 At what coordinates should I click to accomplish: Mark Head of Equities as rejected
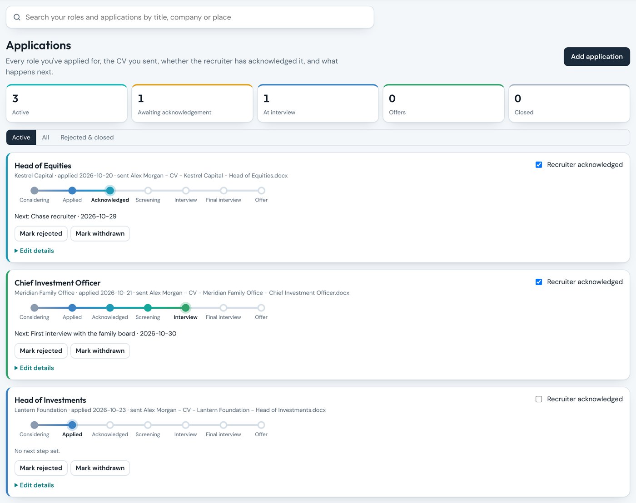pos(41,234)
